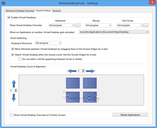This screenshot has height=128, width=157.
Task: Uncheck Switch Virtual-Desktop when cursor hits Screen-Edges
Action: click(x=13, y=55)
